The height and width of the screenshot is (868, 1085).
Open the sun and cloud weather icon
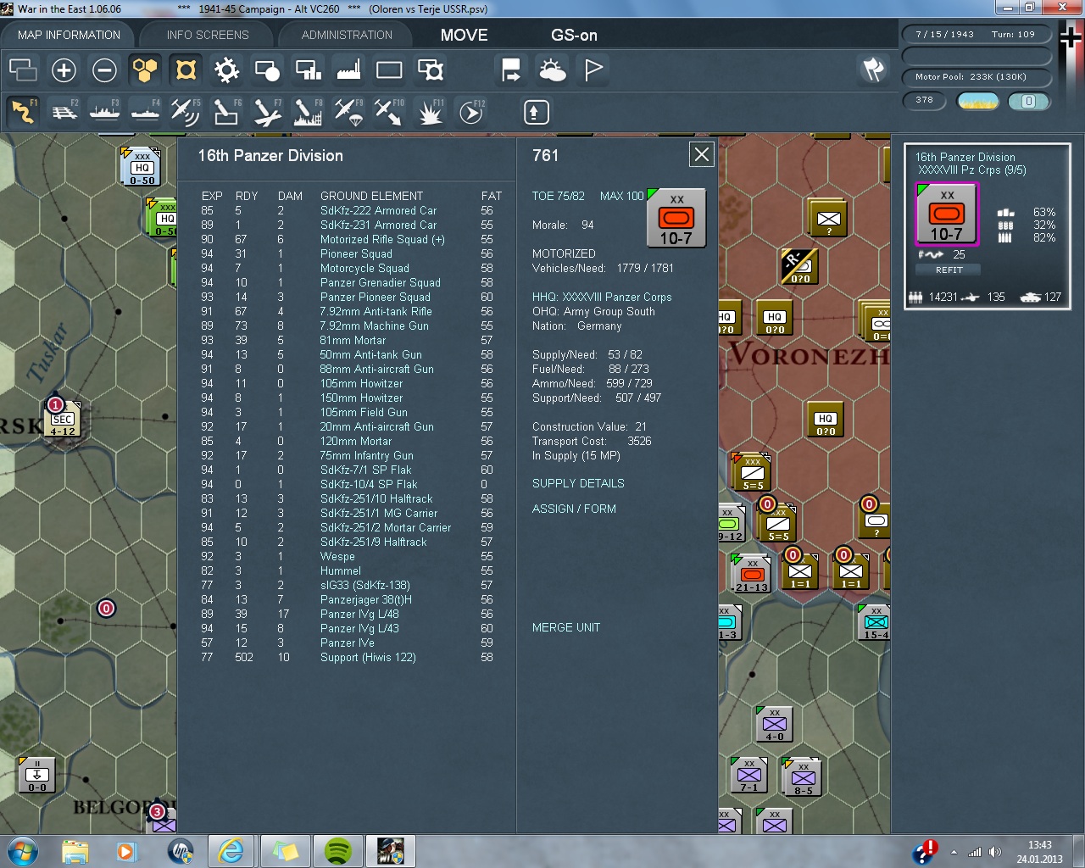(552, 70)
